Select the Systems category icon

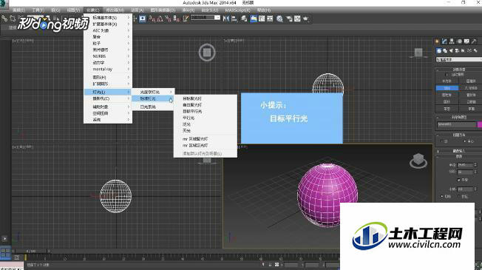(476, 51)
